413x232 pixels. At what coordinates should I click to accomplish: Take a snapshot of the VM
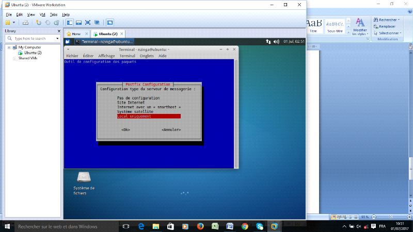39,23
